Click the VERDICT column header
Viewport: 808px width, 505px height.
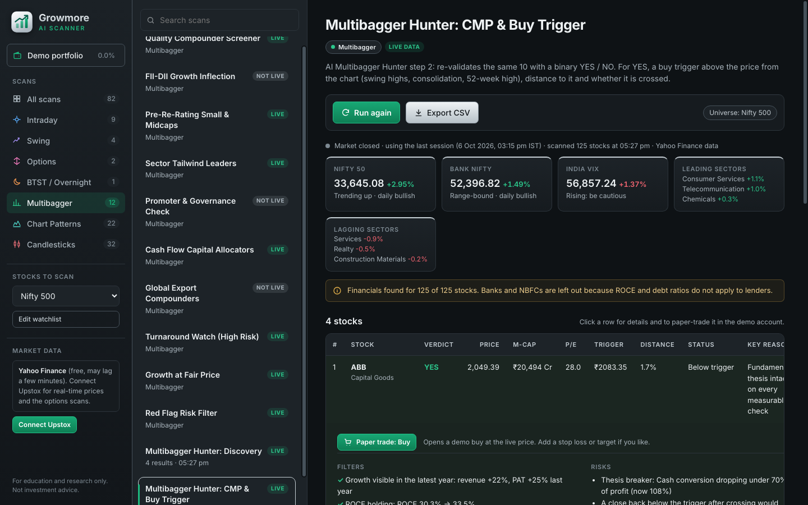pyautogui.click(x=439, y=345)
